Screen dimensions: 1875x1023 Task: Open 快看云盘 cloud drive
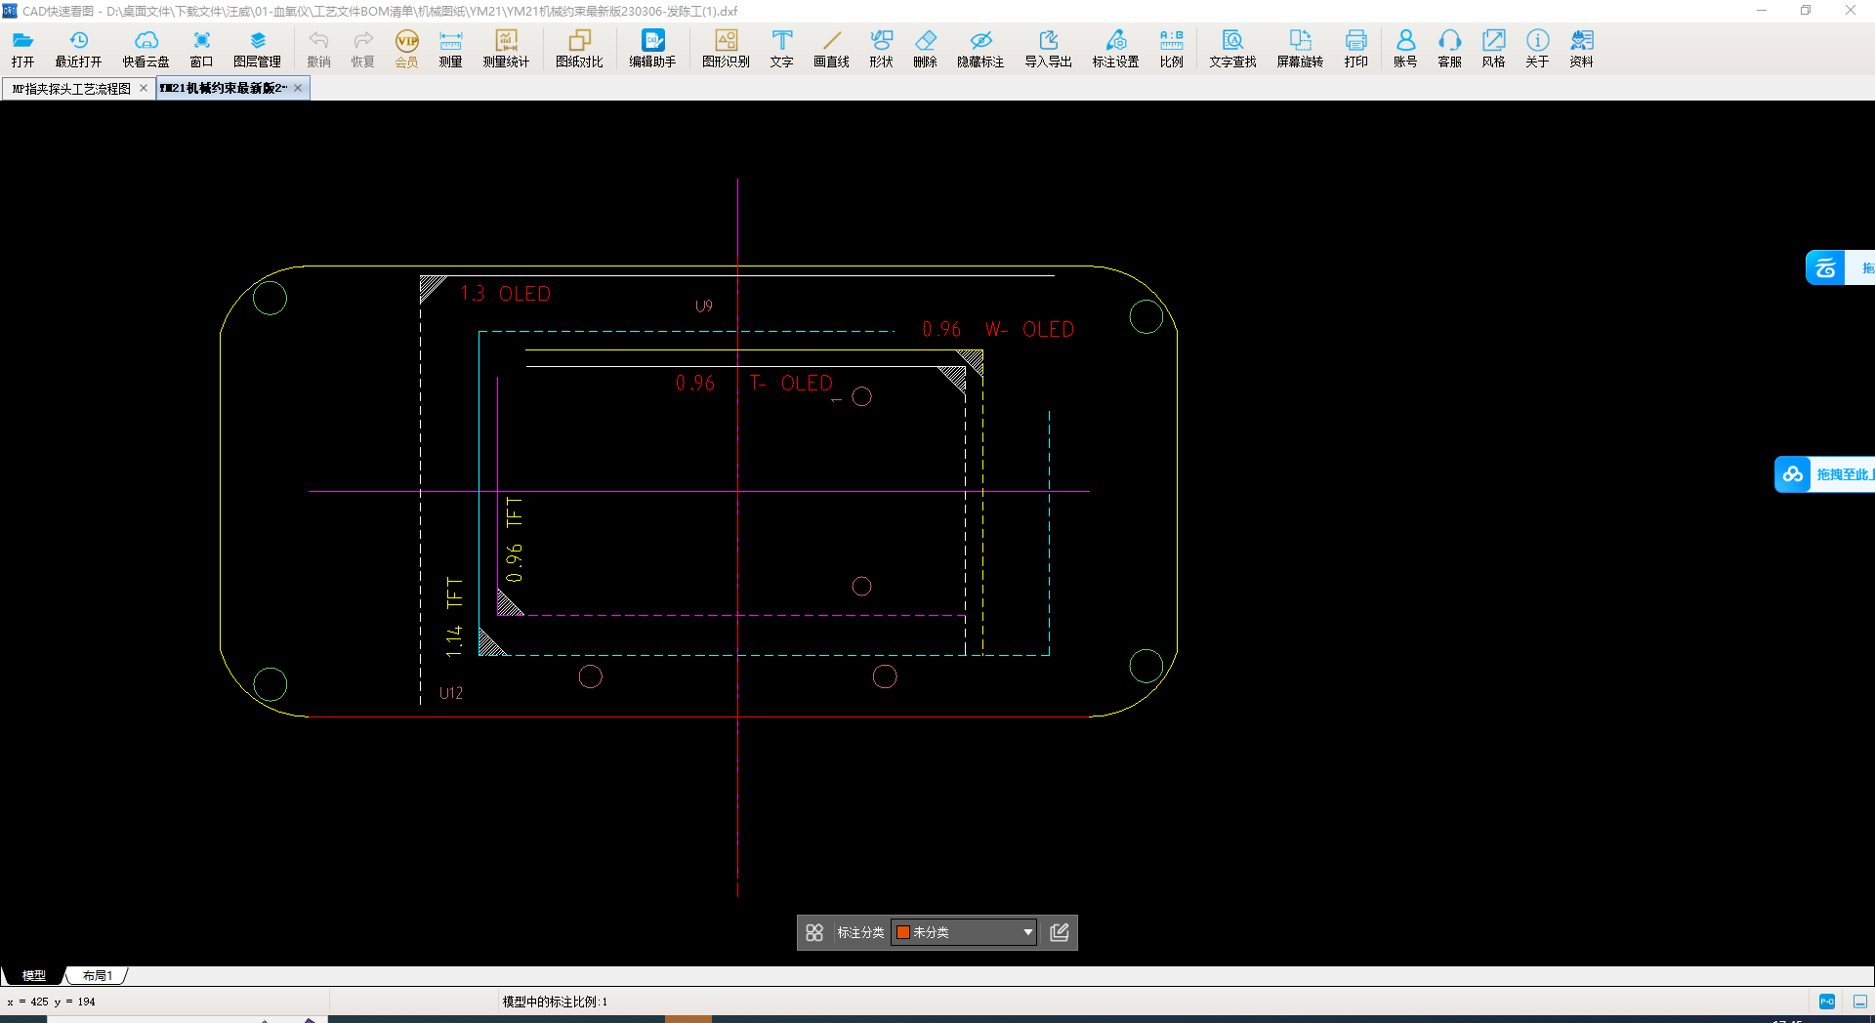click(x=146, y=48)
